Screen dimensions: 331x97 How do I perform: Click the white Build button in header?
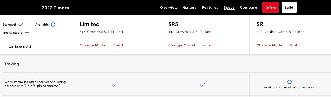pos(289,7)
